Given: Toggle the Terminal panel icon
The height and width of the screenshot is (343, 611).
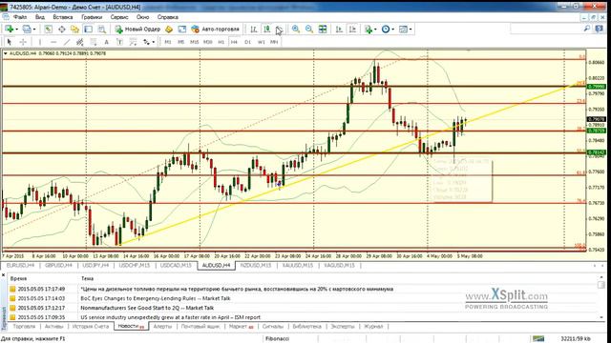Looking at the screenshot, I should click(88, 30).
